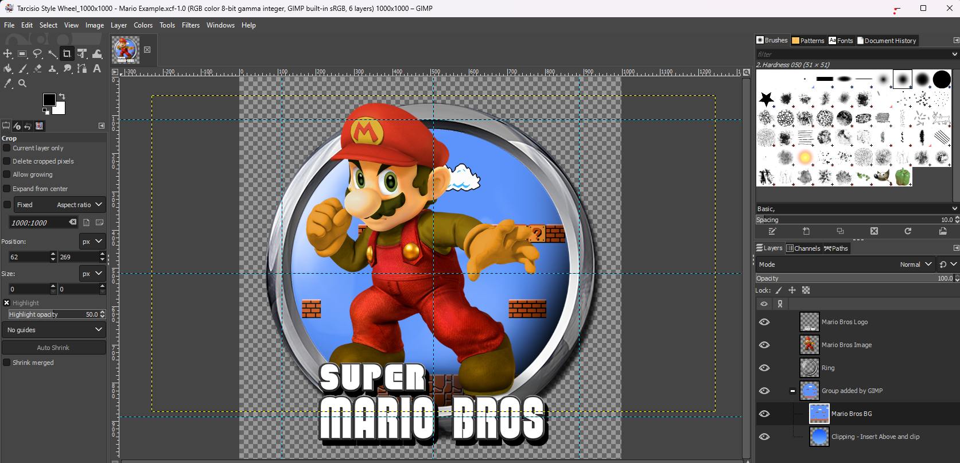Open the Undo History tab
The height and width of the screenshot is (463, 960).
(28, 126)
